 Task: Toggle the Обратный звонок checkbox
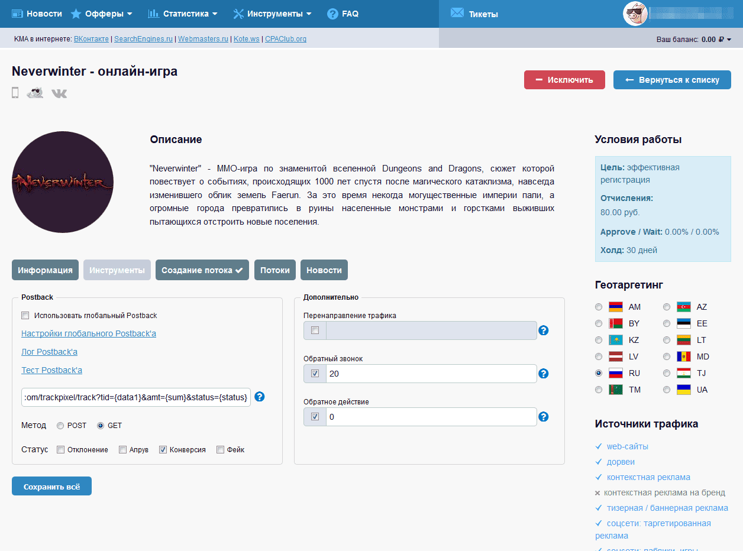[315, 374]
